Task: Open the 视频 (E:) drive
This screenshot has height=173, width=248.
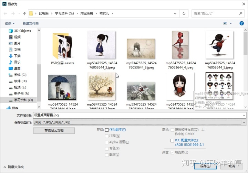Action: (18, 87)
